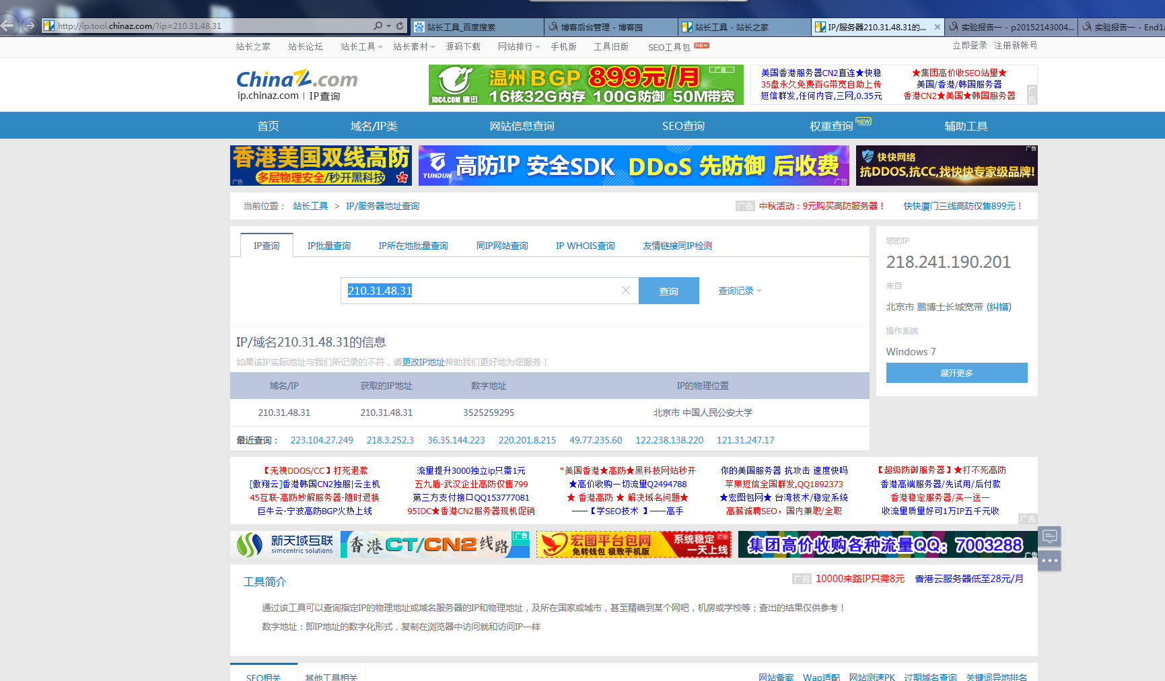Open 首页 in the blue navigation bar
This screenshot has width=1165, height=681.
[268, 126]
